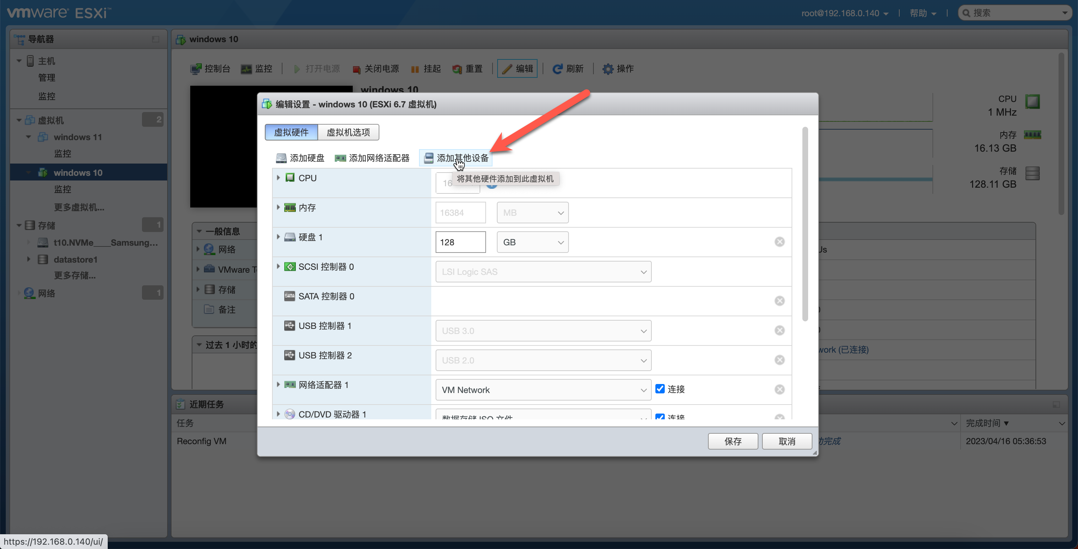The width and height of the screenshot is (1078, 549).
Task: Expand SCSI controller 0 row
Action: click(x=278, y=267)
